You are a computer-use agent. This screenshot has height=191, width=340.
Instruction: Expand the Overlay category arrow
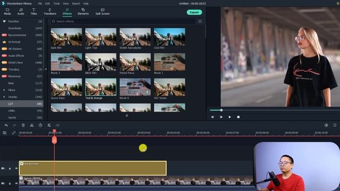pos(4,97)
